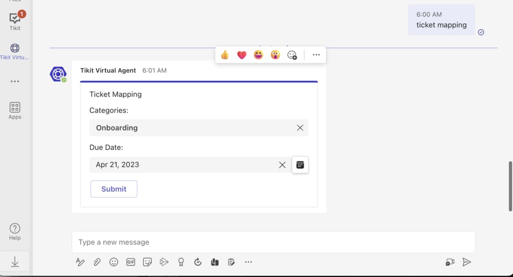Image resolution: width=513 pixels, height=277 pixels.
Task: Open Tikit Virtual Agent sidebar app
Action: [x=15, y=51]
